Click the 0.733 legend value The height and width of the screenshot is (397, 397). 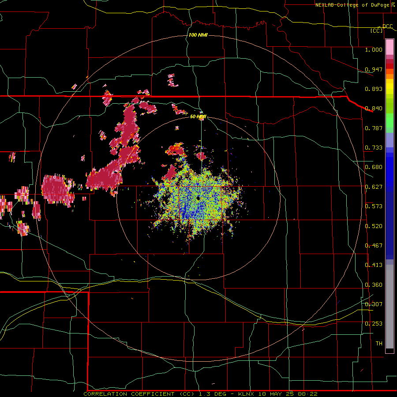[374, 148]
